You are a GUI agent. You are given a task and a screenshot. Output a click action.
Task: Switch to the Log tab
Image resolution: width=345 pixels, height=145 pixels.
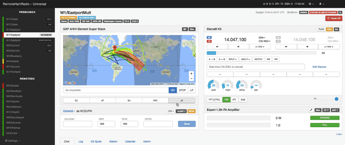81,141
